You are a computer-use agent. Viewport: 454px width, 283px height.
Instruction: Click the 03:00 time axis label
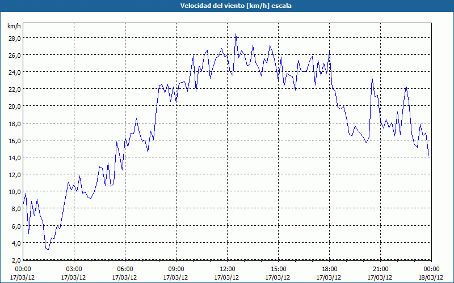pyautogui.click(x=74, y=269)
